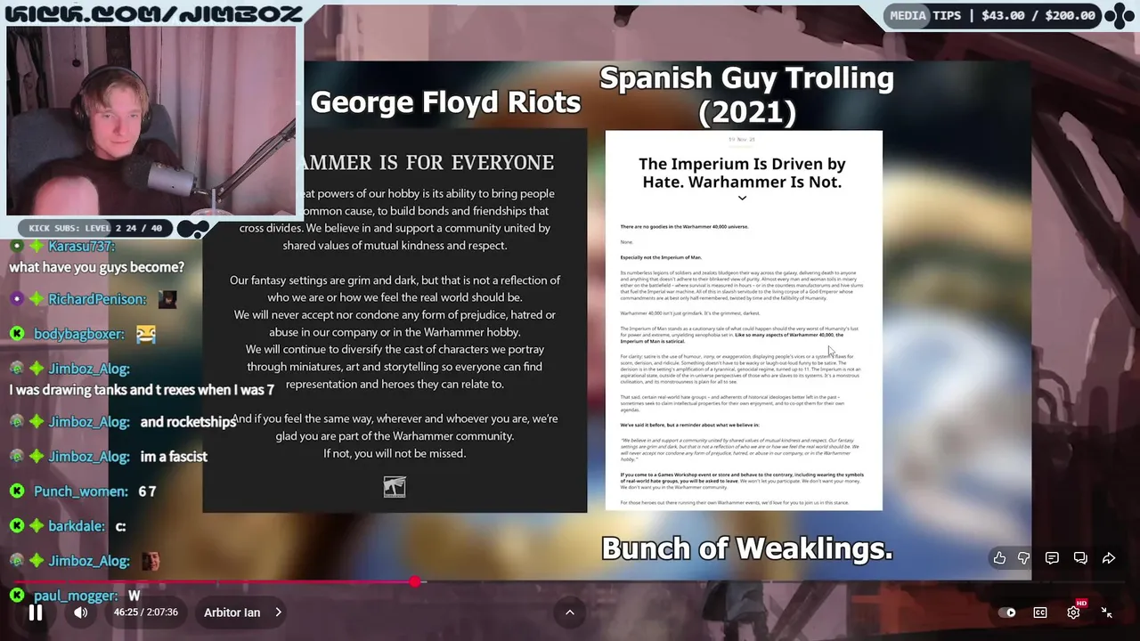Click the 'George Floyd Riots' heading
The image size is (1140, 641).
point(445,101)
